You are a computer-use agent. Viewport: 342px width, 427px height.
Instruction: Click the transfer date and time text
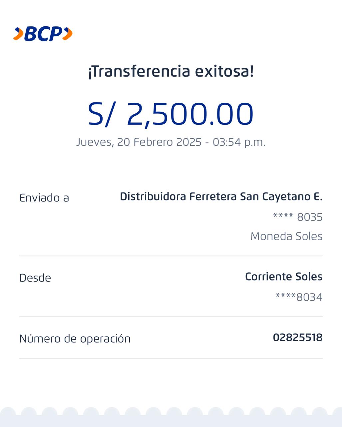coord(171,142)
